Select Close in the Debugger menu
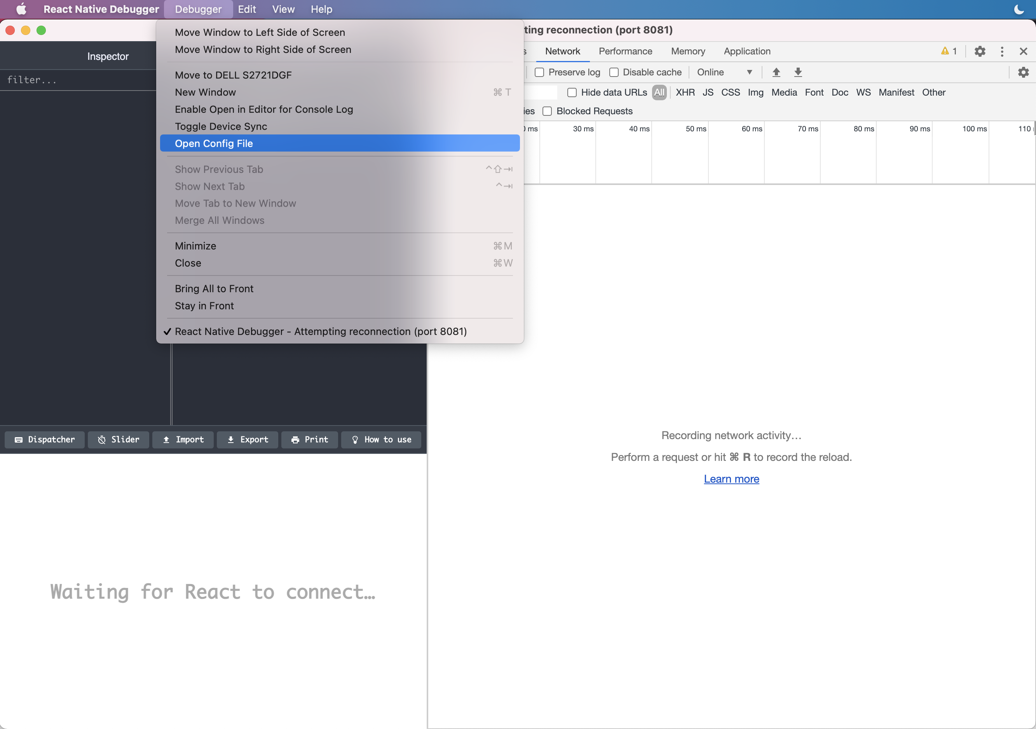 340,263
